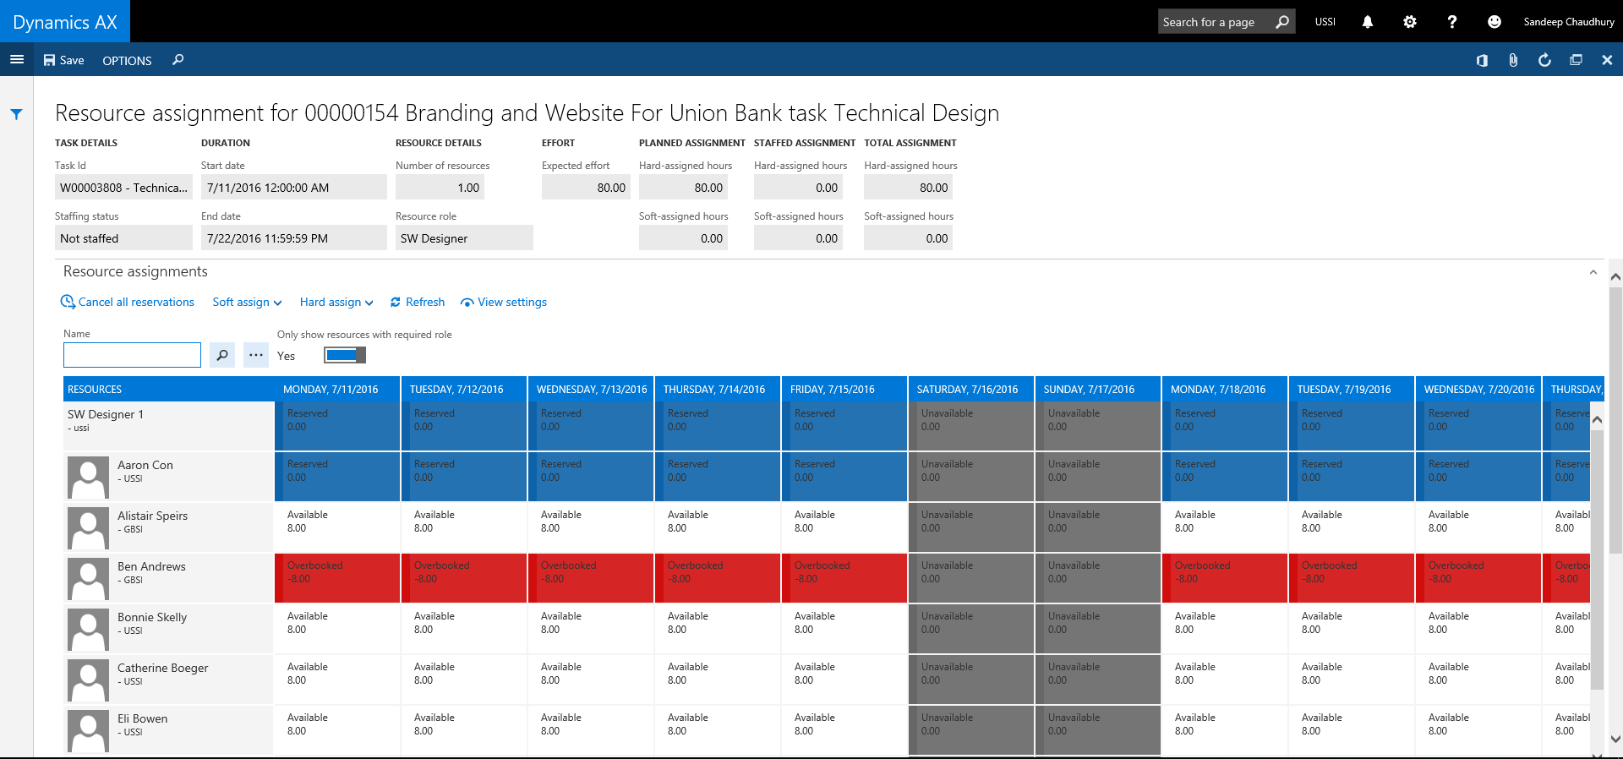Click the Expected effort 80.00 field
This screenshot has width=1623, height=759.
[586, 187]
